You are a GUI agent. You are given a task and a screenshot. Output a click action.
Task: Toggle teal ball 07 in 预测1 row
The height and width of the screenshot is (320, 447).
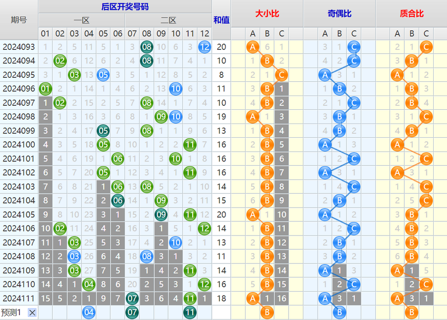tap(132, 312)
